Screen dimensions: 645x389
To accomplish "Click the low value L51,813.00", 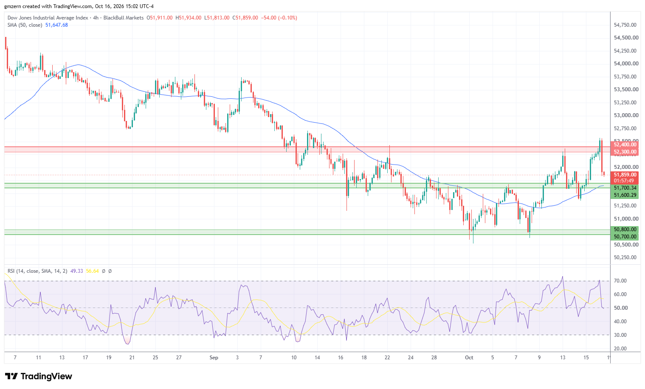I will point(217,18).
